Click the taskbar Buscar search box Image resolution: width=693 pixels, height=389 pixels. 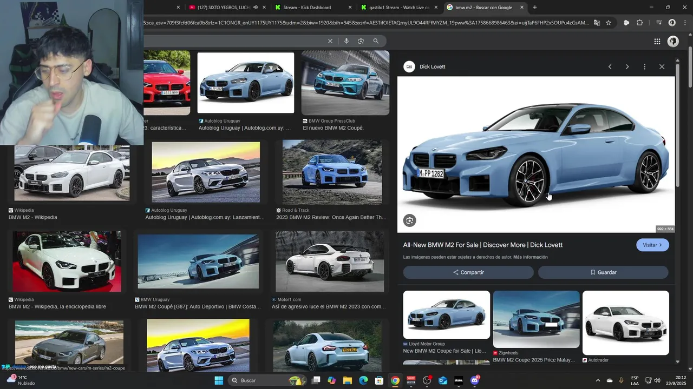pyautogui.click(x=267, y=380)
